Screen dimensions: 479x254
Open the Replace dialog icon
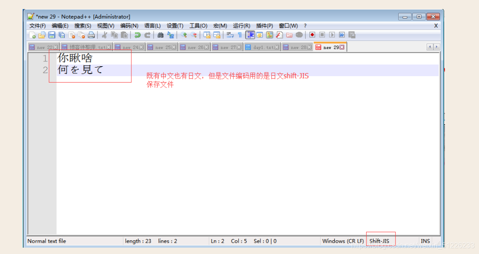170,35
